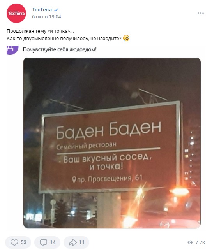This screenshot has height=251, width=212.
Task: Click the location pin icon on billboard
Action: pos(74,180)
